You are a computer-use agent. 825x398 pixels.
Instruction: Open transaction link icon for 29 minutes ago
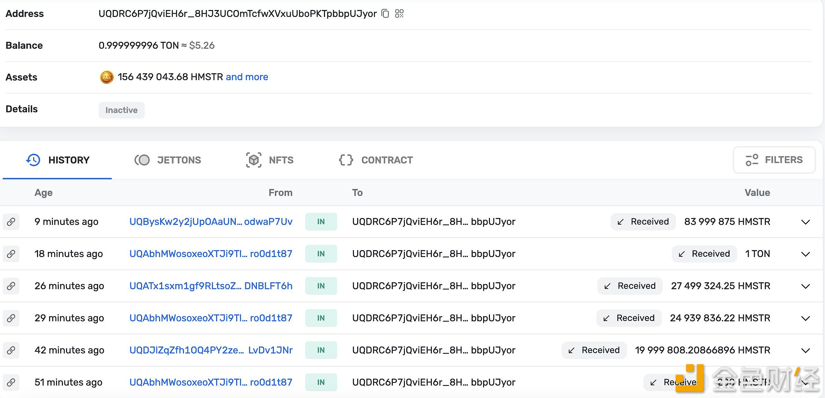[11, 318]
